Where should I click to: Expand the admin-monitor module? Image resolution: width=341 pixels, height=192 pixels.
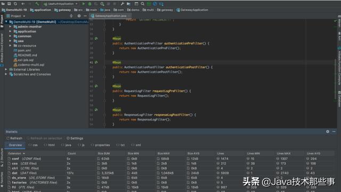pyautogui.click(x=10, y=27)
